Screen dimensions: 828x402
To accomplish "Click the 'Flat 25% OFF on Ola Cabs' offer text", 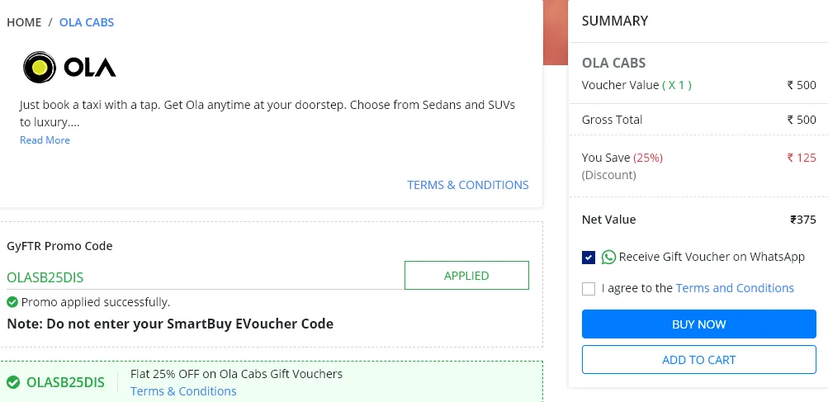I will tap(237, 374).
